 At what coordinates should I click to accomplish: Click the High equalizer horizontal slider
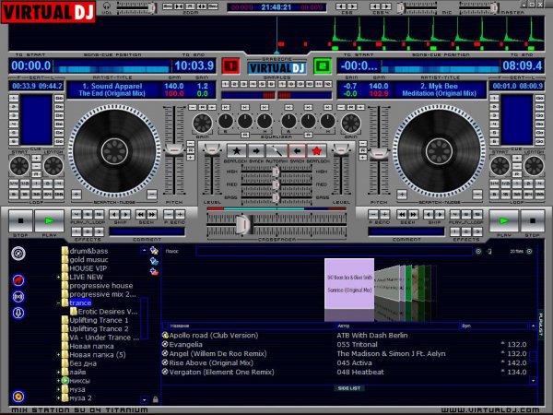click(276, 172)
